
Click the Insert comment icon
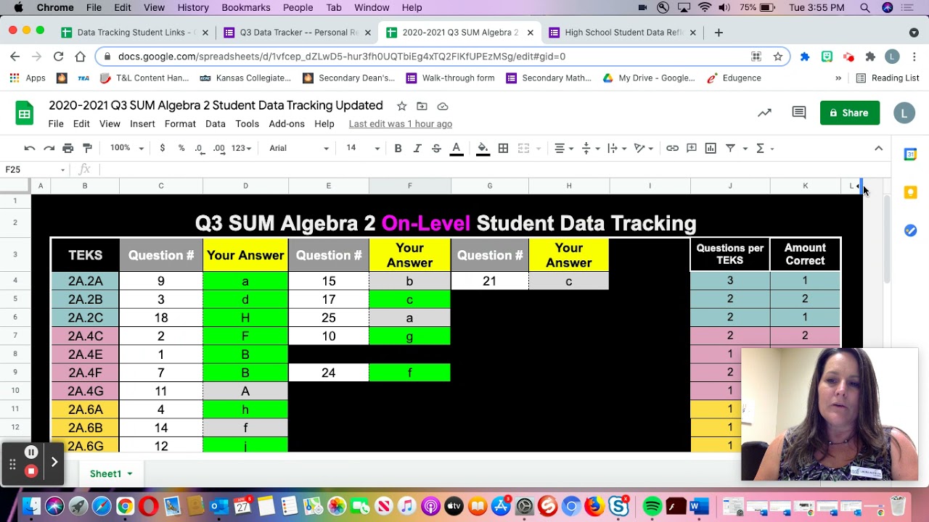point(692,148)
